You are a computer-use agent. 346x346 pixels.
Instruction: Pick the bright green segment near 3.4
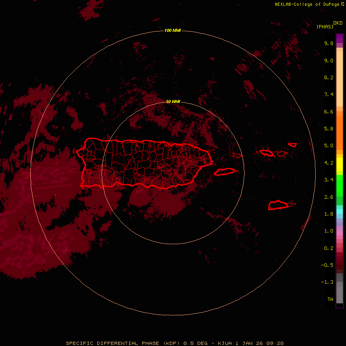(339, 186)
